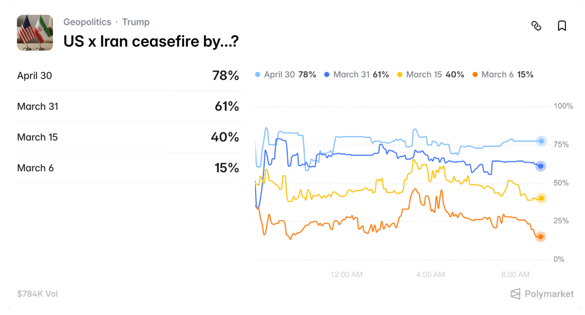Click the Polymarket brand text
Viewport: 585px width, 315px height.
(549, 294)
